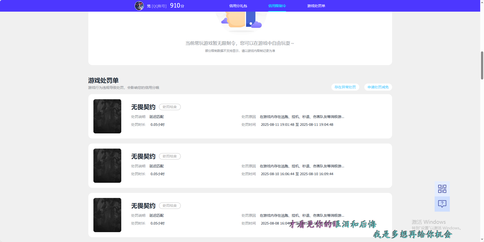The width and height of the screenshot is (484, 242).
Task: Click 0.05小时 duration in 2025-08-10 record
Action: (157, 174)
